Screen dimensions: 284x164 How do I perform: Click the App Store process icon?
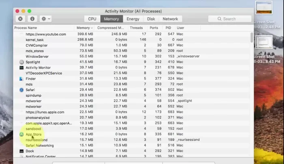[22, 134]
